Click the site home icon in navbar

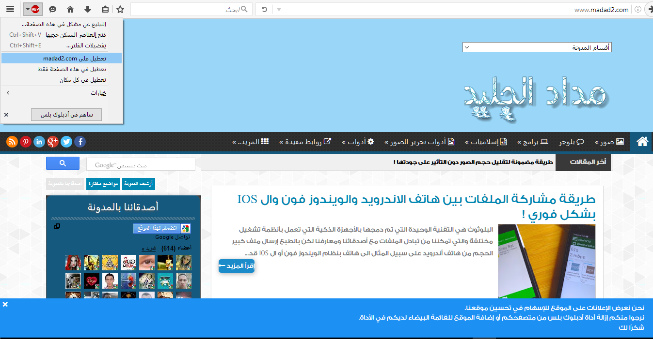tap(642, 142)
